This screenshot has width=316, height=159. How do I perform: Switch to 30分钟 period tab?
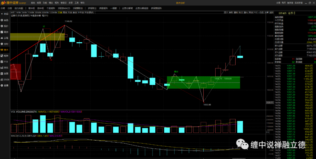tap(38, 13)
